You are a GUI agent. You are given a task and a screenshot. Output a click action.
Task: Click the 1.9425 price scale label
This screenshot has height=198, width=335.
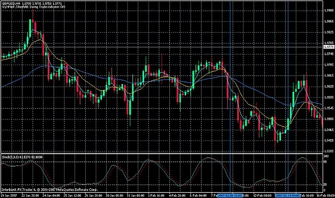pos(329,140)
